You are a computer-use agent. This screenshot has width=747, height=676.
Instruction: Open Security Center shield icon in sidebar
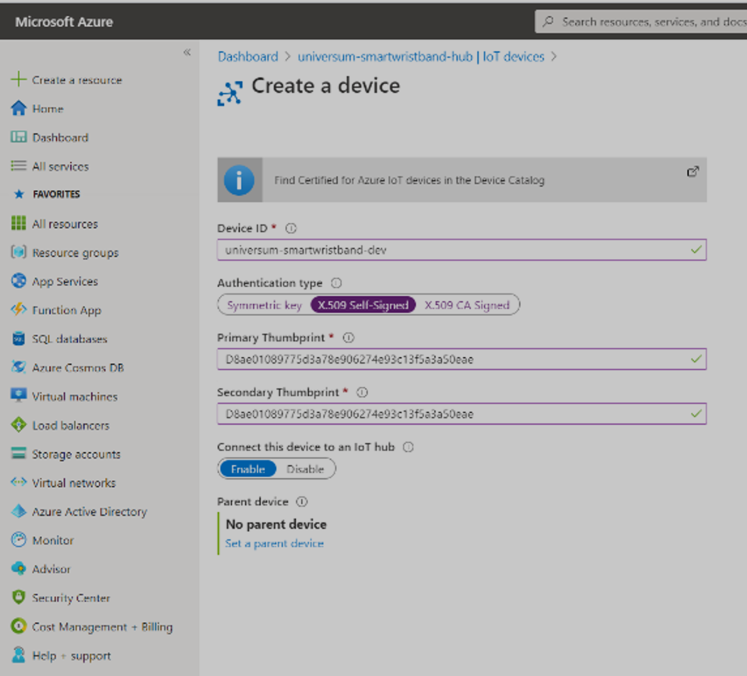pos(19,597)
